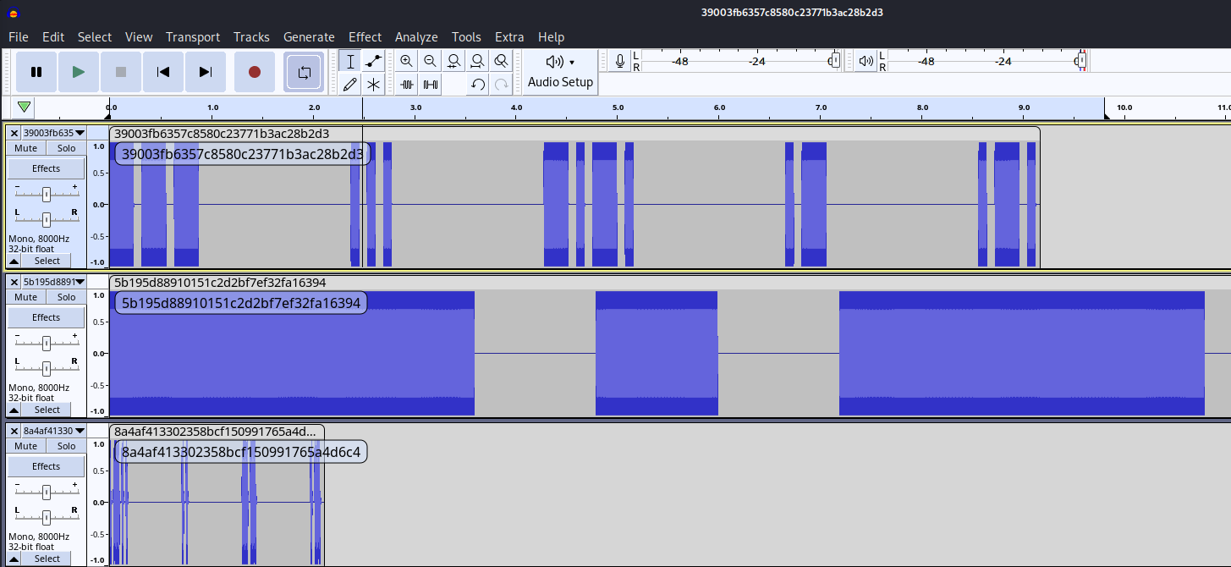1231x567 pixels.
Task: Click the 5b195d88910151c2d2bf7ef32fa16394 clip title
Action: click(220, 283)
